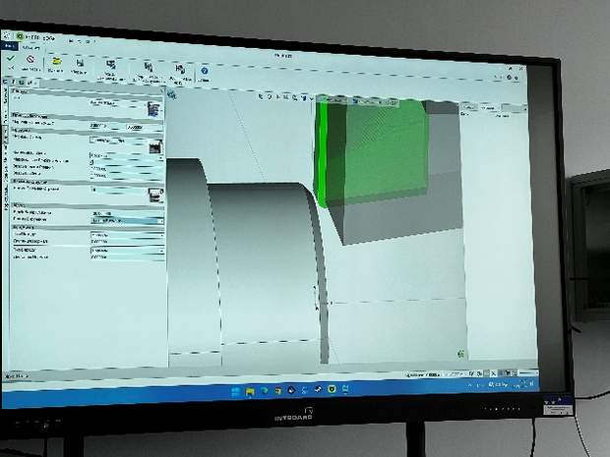Screen dimensions: 610x457
Task: Select the dark blue ribbon tab
Action: [9, 46]
